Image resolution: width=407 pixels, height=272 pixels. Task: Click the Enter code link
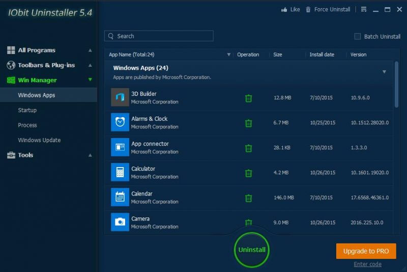point(367,264)
